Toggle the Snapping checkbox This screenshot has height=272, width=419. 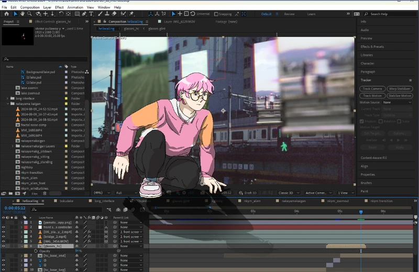click(x=216, y=14)
